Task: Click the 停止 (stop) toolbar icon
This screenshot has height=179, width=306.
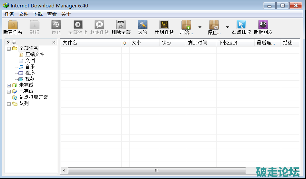Action: click(x=56, y=25)
